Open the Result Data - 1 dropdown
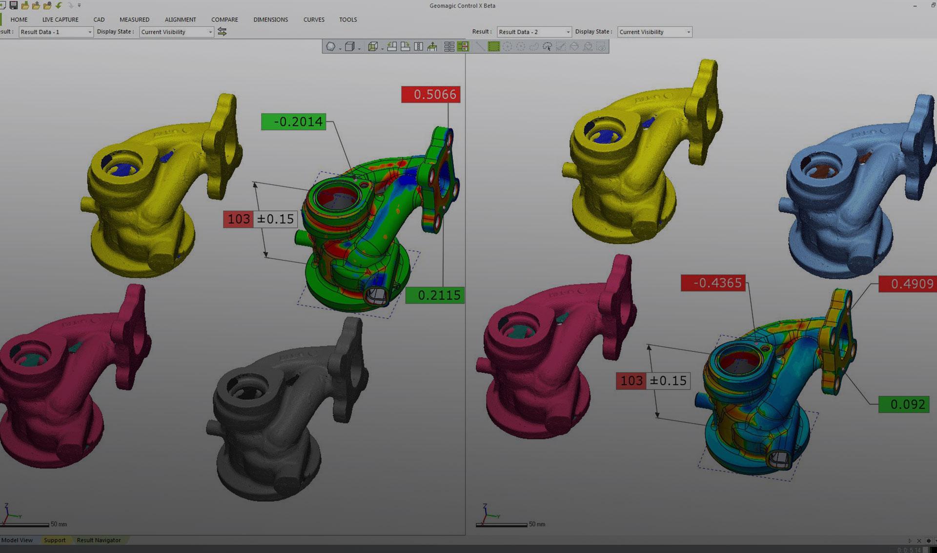937x553 pixels. [56, 32]
